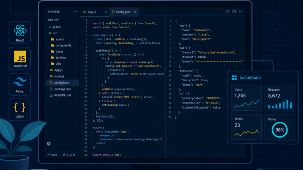This screenshot has height=170, width=303.
Task: Click the README.md file icon
Action: [51, 95]
